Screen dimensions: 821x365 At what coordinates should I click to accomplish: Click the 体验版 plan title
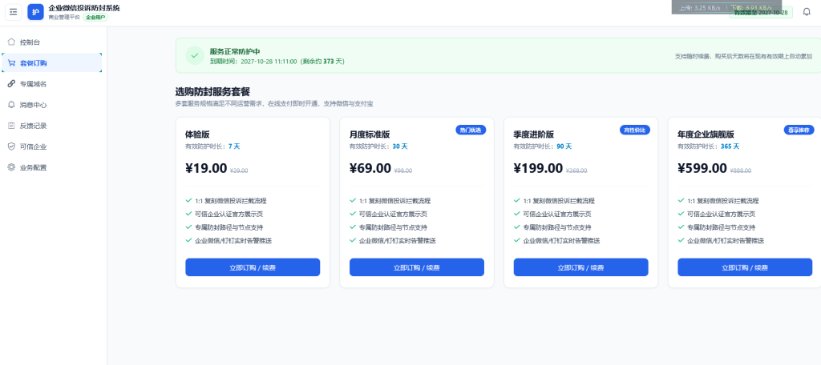point(197,134)
